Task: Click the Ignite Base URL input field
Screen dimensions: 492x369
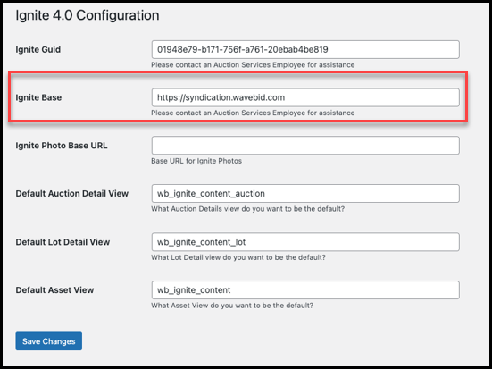Action: pos(305,97)
